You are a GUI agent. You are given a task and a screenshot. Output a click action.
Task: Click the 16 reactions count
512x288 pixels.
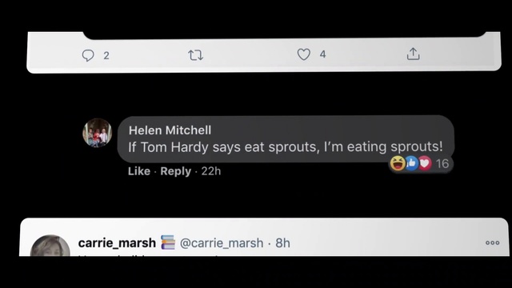(442, 163)
